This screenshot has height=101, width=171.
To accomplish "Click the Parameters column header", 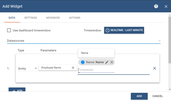I will [48, 50].
